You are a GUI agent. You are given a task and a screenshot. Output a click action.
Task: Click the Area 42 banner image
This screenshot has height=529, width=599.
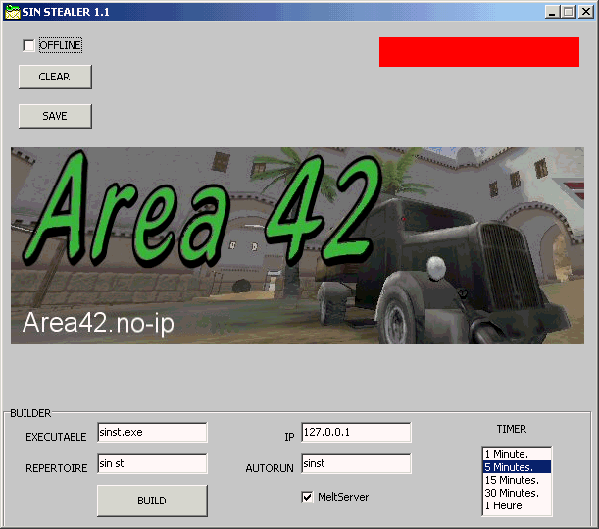[x=297, y=245]
